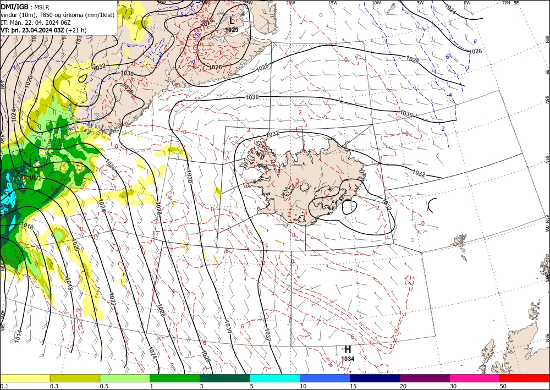
Task: Select the dark green 3–5 mm legend swatch
Action: point(225,378)
